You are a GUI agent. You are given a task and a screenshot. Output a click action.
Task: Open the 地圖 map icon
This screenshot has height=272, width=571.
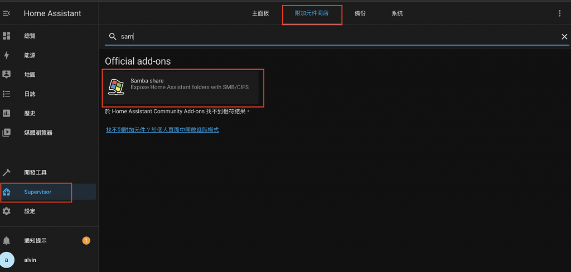pos(7,74)
